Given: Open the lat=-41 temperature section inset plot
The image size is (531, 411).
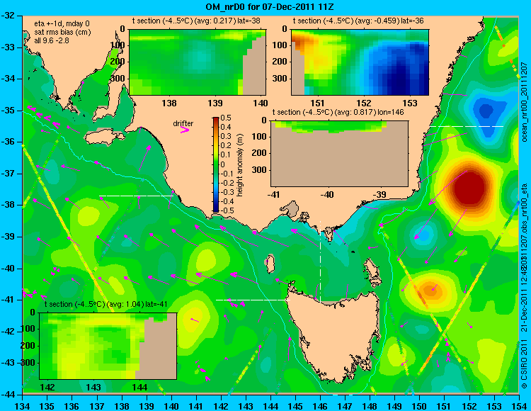Looking at the screenshot, I should coord(108,346).
